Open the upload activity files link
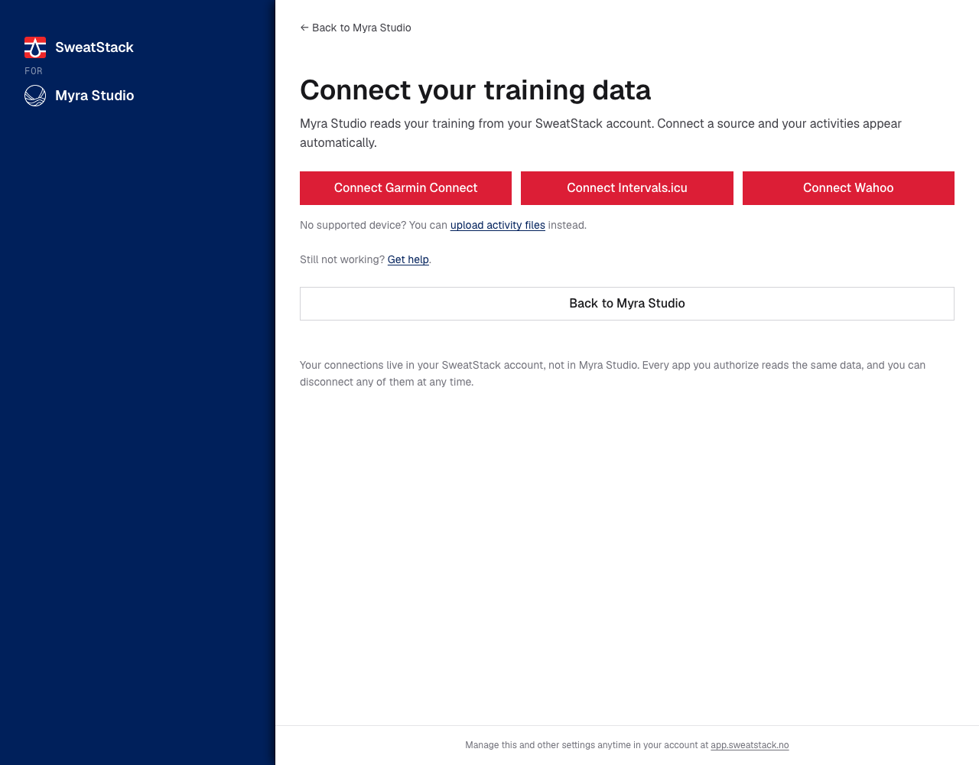The height and width of the screenshot is (765, 979). [x=498, y=225]
